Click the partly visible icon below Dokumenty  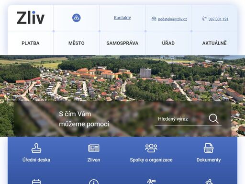click(209, 182)
